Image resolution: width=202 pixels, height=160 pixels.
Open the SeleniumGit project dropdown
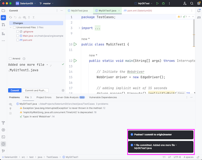(x=26, y=4)
